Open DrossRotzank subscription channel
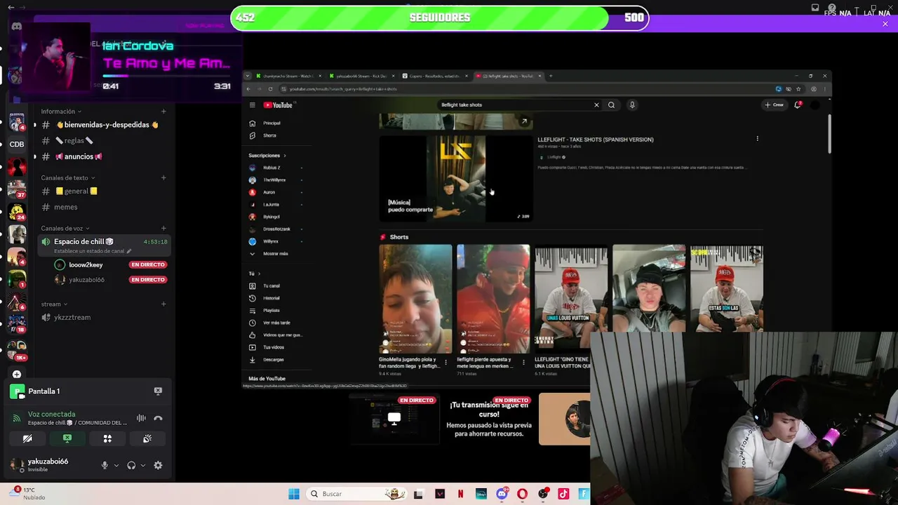 [x=276, y=229]
